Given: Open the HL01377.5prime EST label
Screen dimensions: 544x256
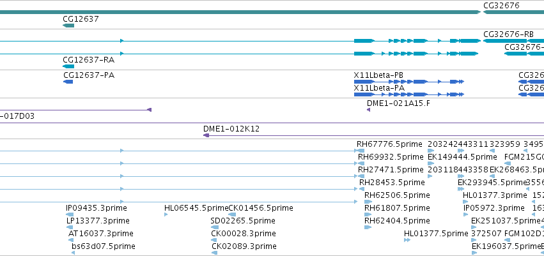Looking at the screenshot, I should coord(436,233).
